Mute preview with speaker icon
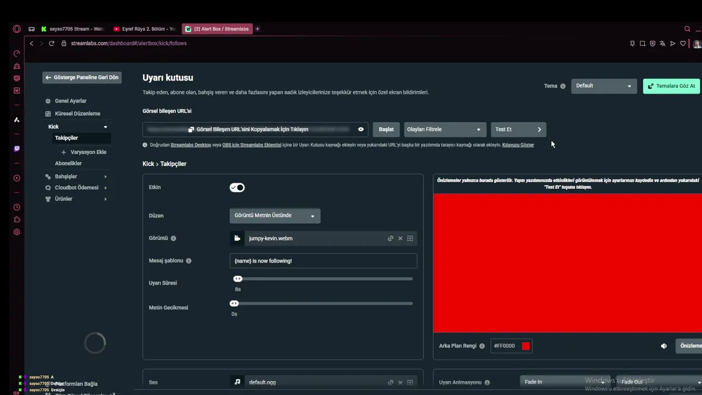Image resolution: width=702 pixels, height=395 pixels. (664, 346)
